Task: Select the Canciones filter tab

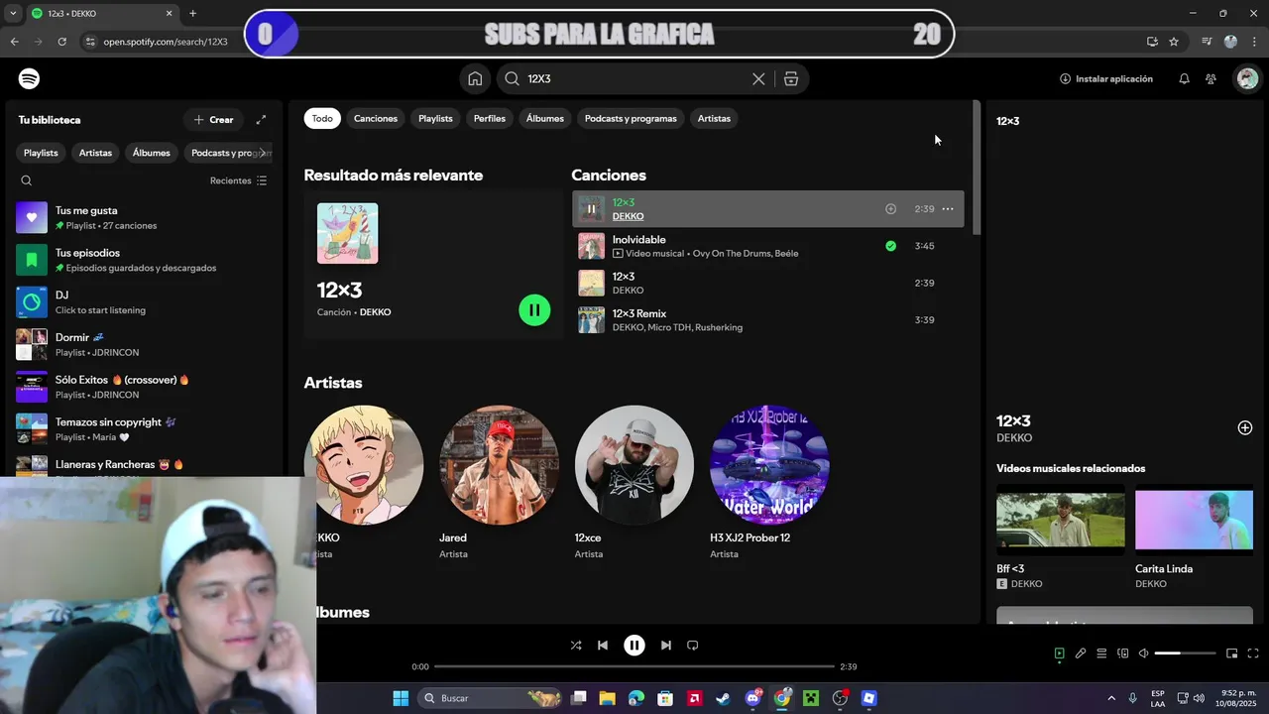Action: 376,118
